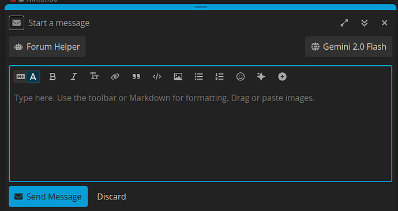Insert a hyperlink using the link icon

[115, 77]
